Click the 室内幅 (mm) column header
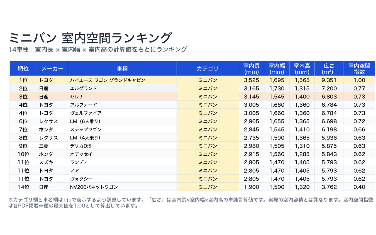The width and height of the screenshot is (376, 235). (277, 68)
